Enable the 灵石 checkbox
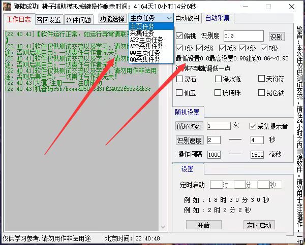The image size is (305, 245). [x=179, y=79]
